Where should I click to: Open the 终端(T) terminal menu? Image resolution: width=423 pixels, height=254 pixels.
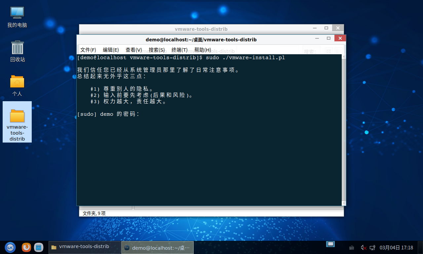click(x=179, y=50)
